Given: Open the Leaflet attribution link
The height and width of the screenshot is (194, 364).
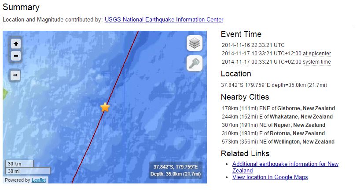Looking at the screenshot, I should click(x=39, y=180).
